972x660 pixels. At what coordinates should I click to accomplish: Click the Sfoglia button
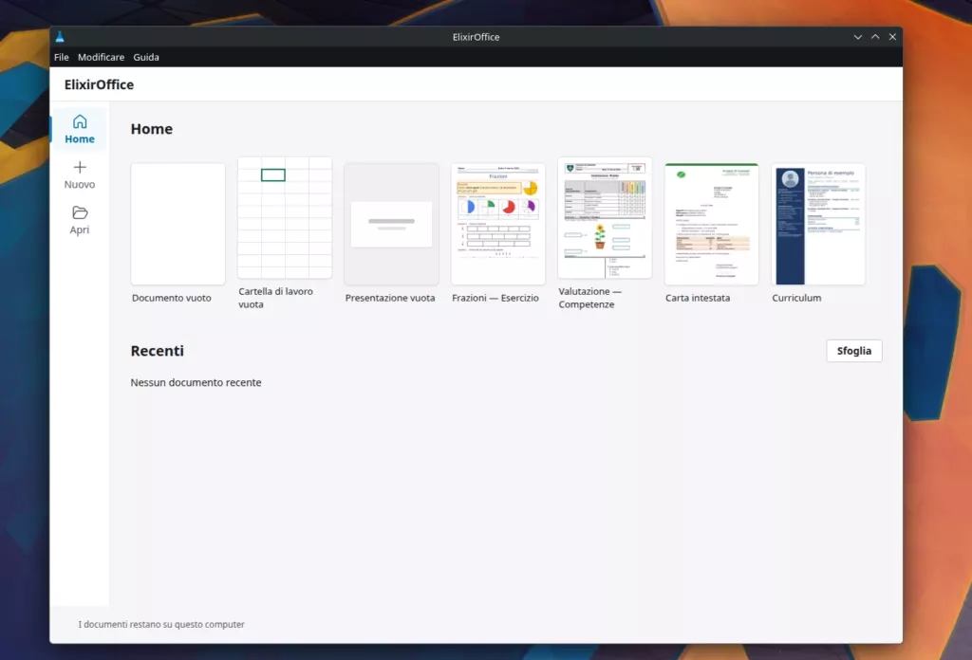(x=854, y=351)
